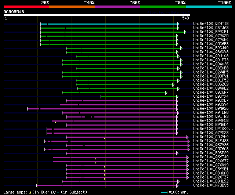
Task: Select hit UniRef100_A7R0Z5
Action: pos(211,36)
